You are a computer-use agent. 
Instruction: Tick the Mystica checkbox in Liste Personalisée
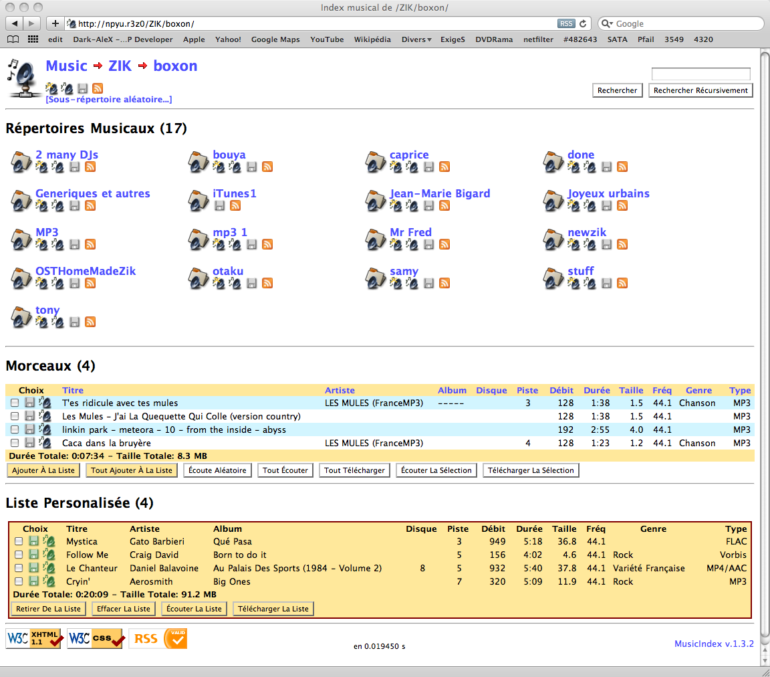click(19, 541)
